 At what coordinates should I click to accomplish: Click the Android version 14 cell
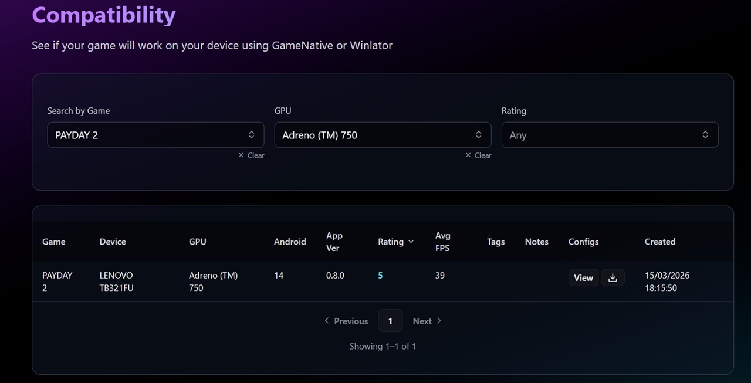click(279, 275)
